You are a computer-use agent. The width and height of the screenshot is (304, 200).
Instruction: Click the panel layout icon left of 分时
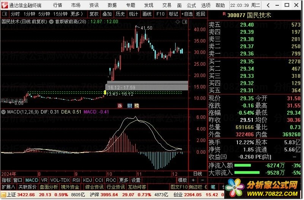pos(5,14)
